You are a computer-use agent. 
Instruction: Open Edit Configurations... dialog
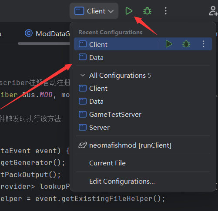(x=143, y=181)
